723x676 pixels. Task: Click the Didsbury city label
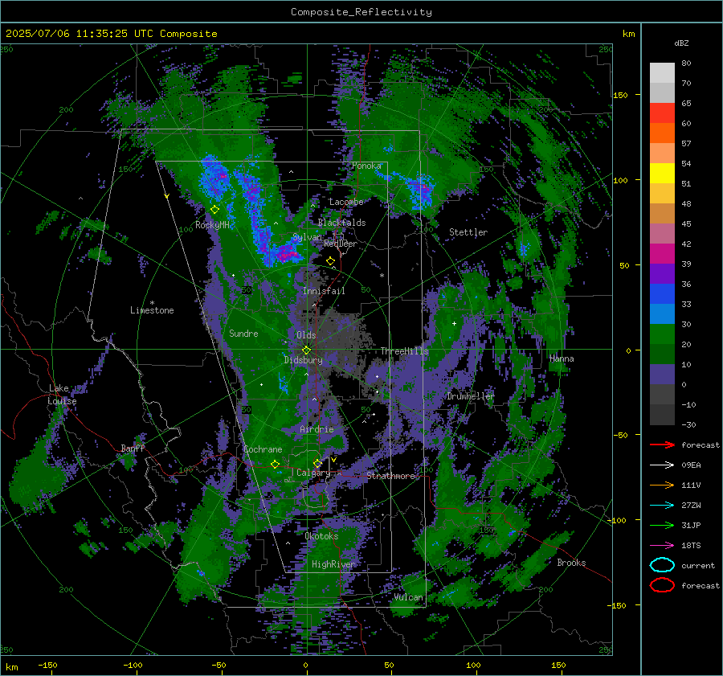click(303, 360)
